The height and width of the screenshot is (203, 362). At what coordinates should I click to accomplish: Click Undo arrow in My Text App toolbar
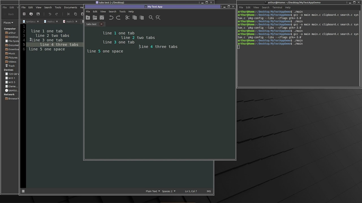point(111,17)
